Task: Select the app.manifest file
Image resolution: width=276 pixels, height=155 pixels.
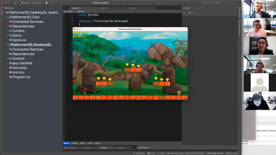Action: 22,63
